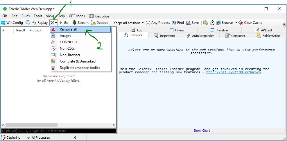
Task: Open Find sessions binoculars
Action: tap(178, 23)
